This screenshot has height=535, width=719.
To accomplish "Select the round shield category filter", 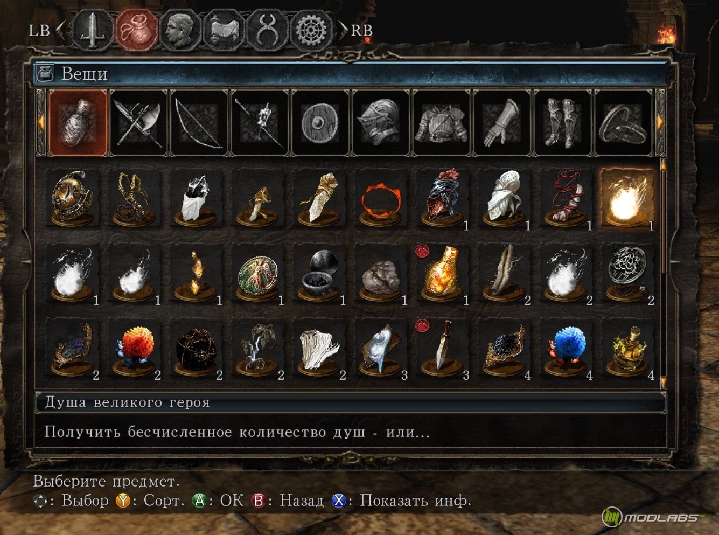I will [320, 123].
